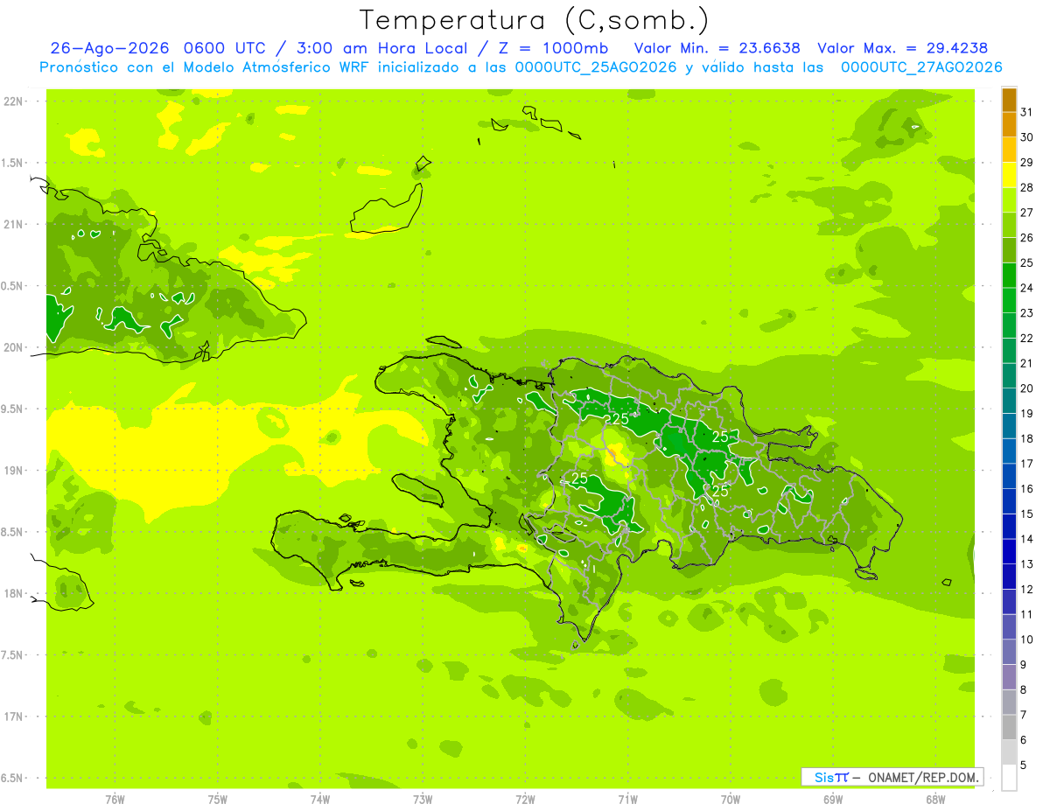Click legend value 5
The image size is (1050, 811).
click(1024, 766)
